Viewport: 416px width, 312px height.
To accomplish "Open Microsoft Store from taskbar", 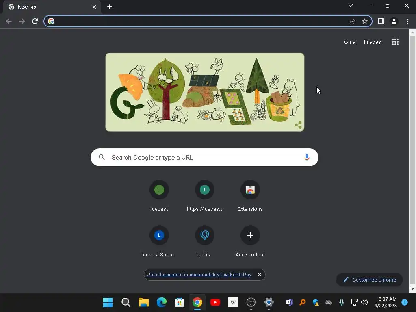I will (x=179, y=302).
